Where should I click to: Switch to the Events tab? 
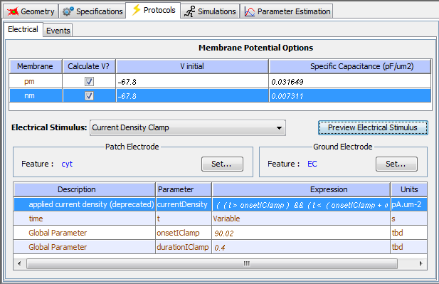(58, 30)
